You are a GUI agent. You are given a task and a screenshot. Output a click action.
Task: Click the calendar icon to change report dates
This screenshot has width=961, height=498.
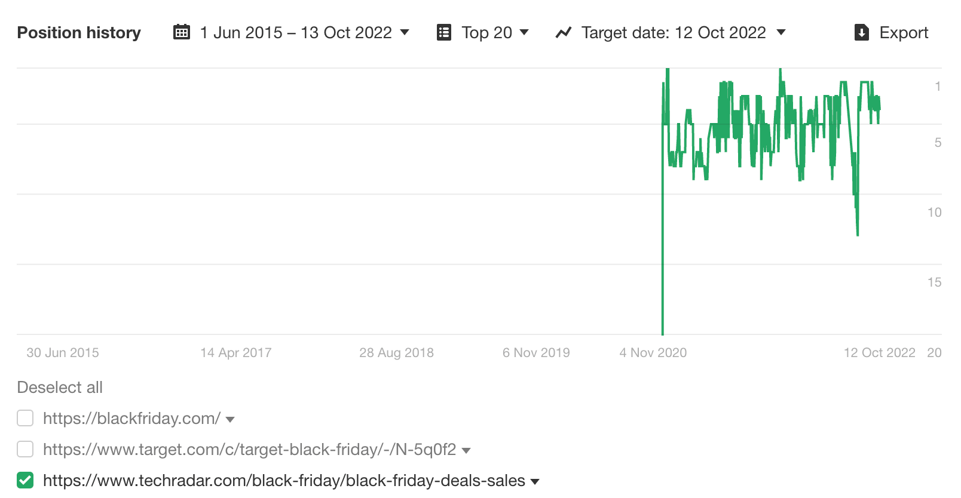(x=181, y=33)
